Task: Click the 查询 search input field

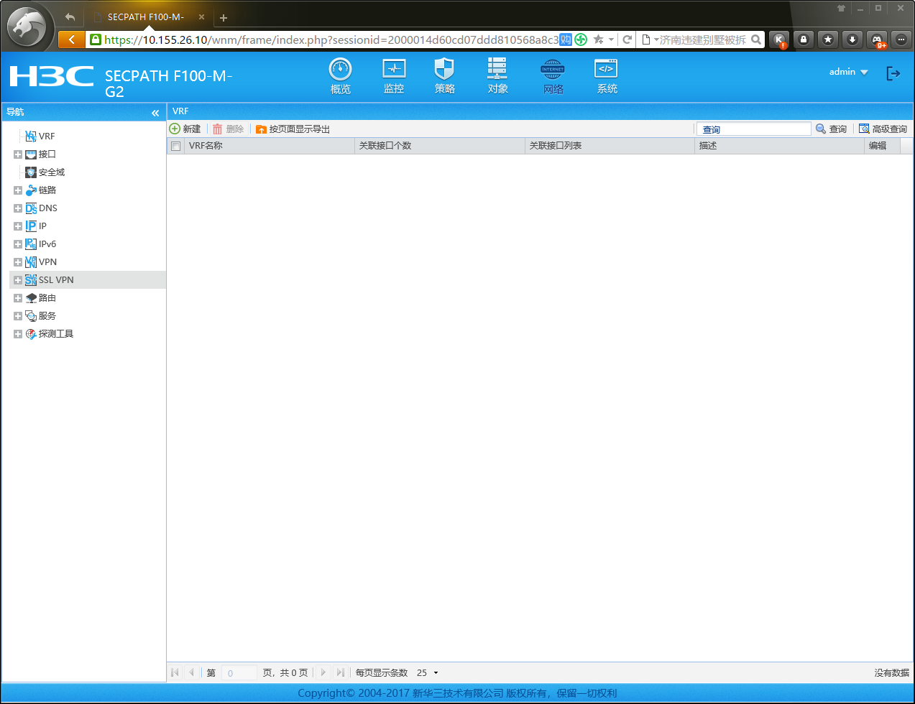Action: point(753,129)
